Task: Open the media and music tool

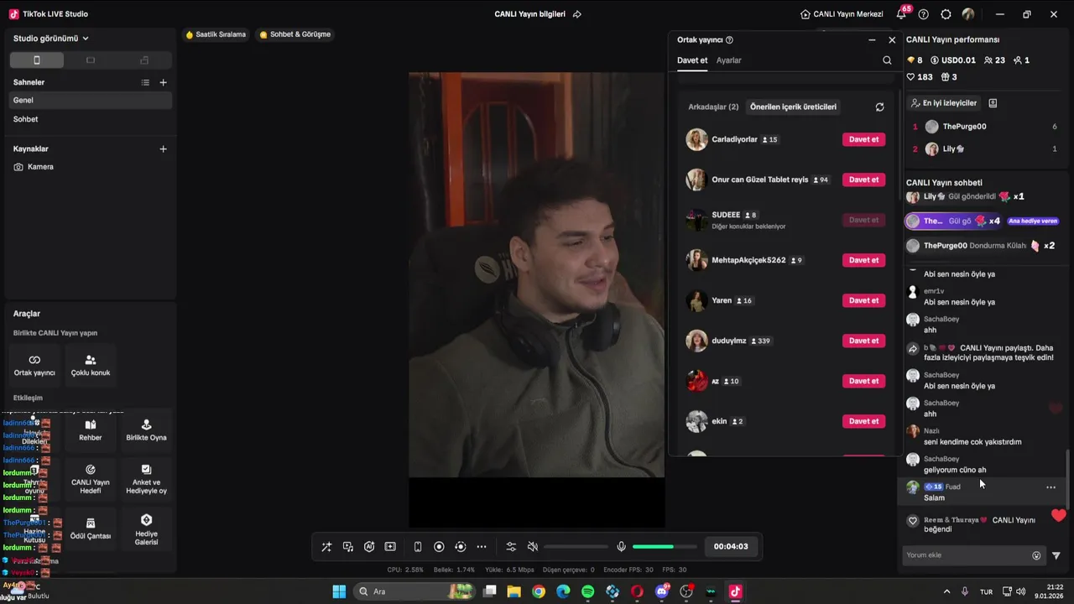Action: coord(348,547)
